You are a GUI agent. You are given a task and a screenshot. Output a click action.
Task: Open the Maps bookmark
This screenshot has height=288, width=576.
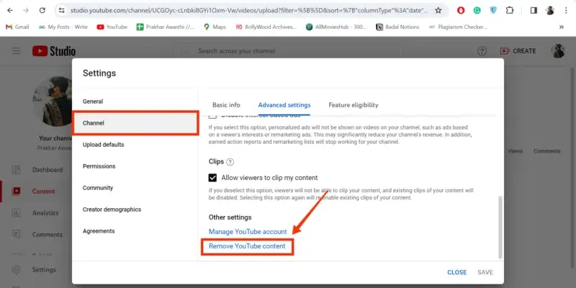(215, 27)
